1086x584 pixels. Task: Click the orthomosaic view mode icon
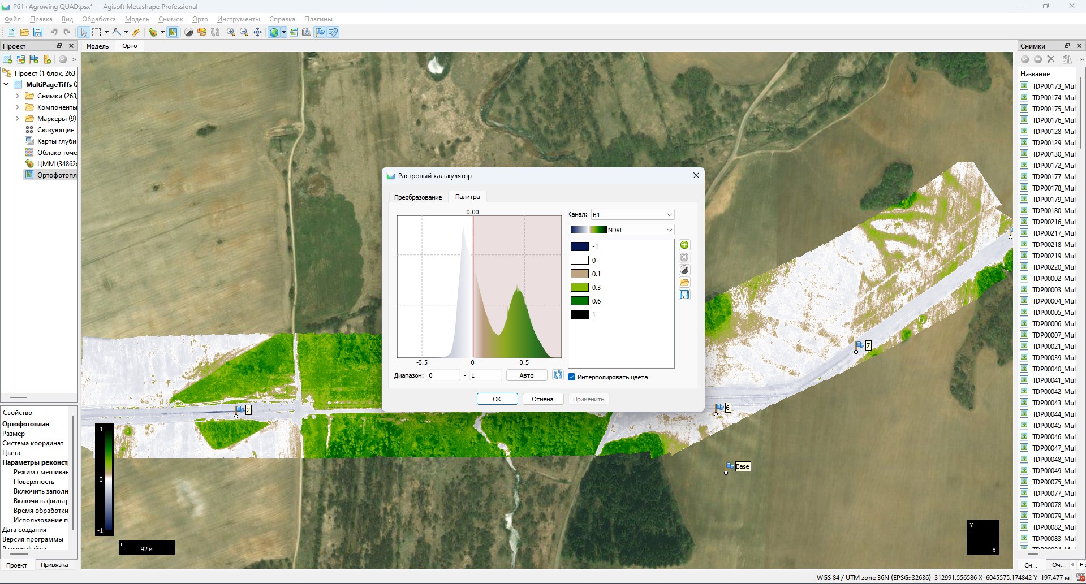click(x=173, y=32)
